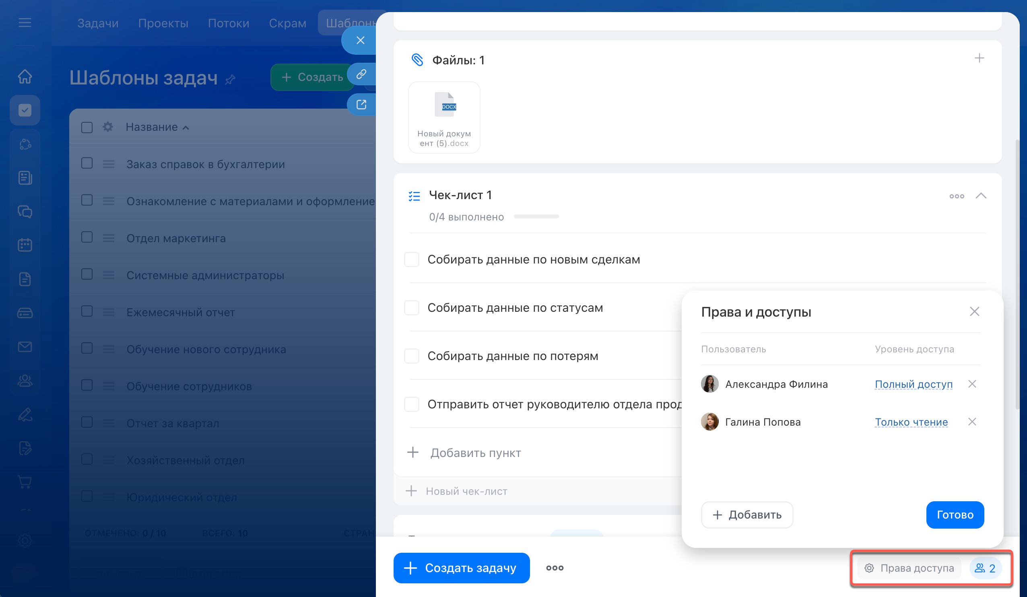Click the plus icon in Files section
The height and width of the screenshot is (597, 1027).
(979, 58)
